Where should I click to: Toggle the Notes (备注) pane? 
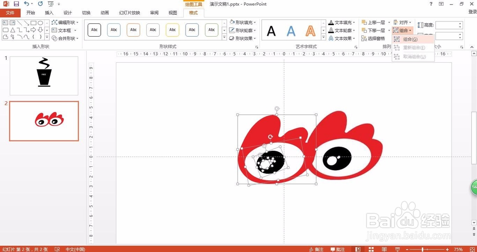point(316,249)
